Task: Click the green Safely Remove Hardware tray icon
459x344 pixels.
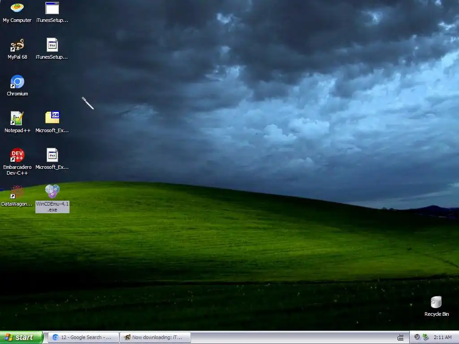Action: point(426,337)
